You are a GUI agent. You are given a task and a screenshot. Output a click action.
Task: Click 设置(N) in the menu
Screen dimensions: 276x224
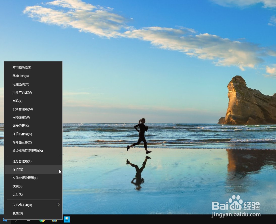coord(33,170)
